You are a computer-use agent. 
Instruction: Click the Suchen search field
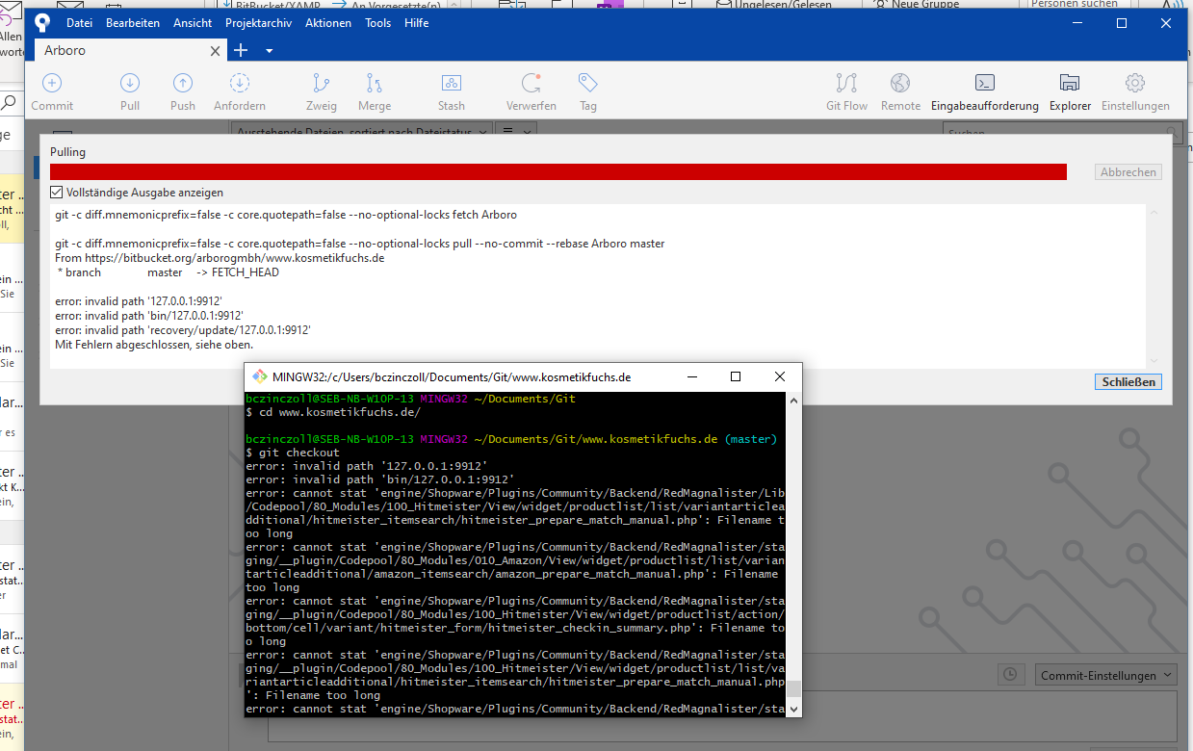coord(1061,132)
